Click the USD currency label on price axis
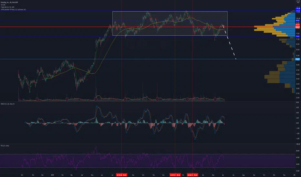The height and width of the screenshot is (177, 301). (298, 2)
